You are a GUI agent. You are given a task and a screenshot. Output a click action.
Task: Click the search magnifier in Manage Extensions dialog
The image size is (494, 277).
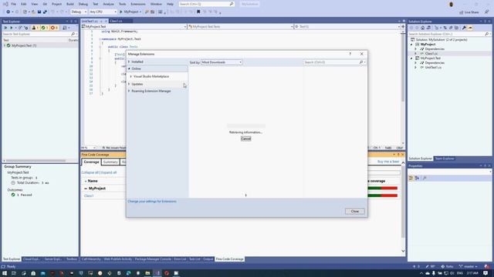pos(361,62)
